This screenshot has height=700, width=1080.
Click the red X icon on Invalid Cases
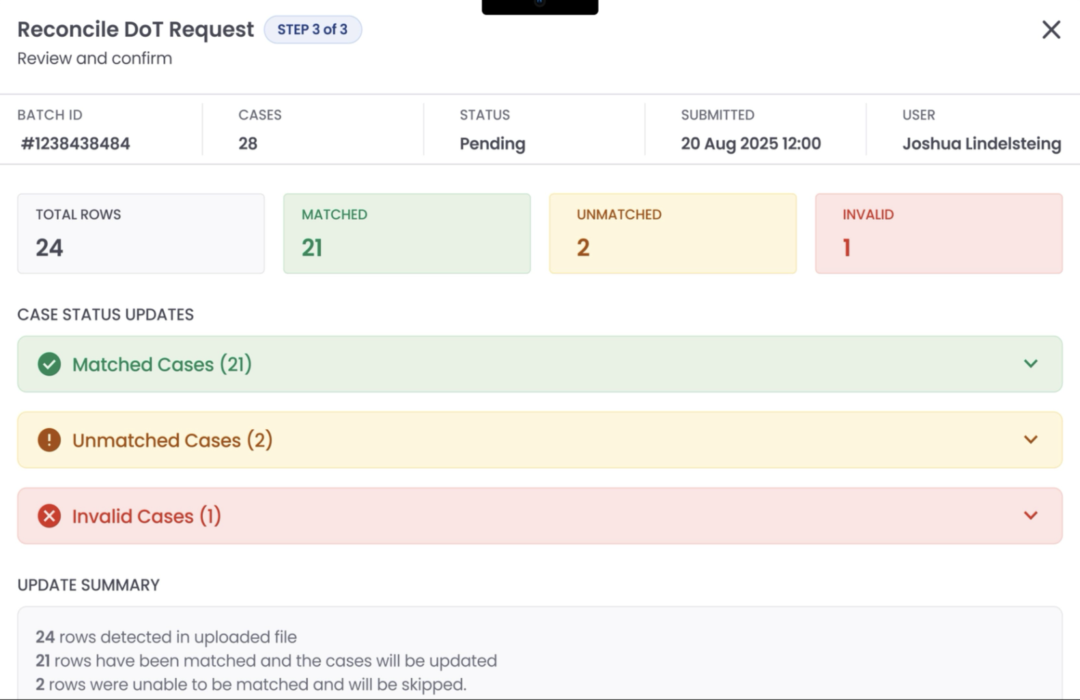click(x=49, y=516)
